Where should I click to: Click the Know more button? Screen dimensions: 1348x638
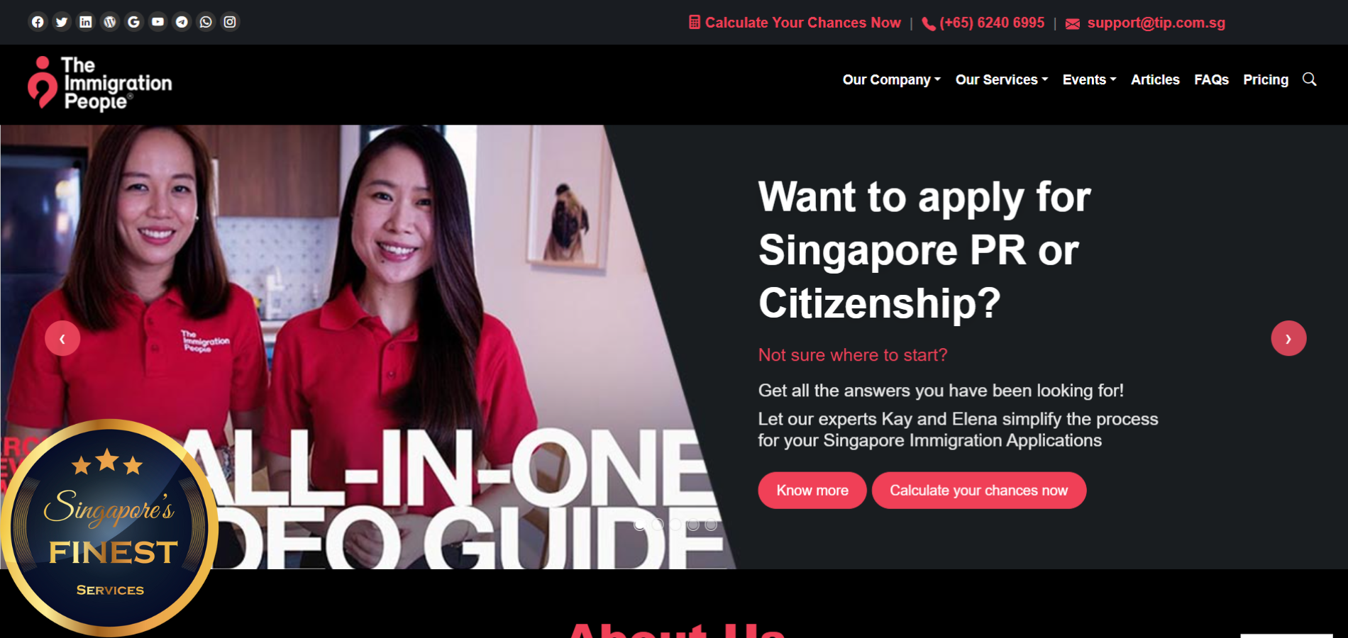point(812,491)
